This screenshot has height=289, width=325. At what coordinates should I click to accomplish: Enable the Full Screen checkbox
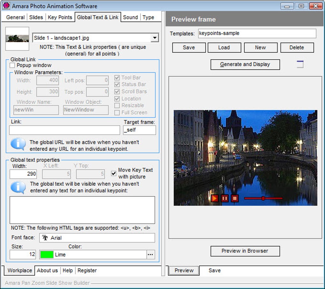pyautogui.click(x=117, y=112)
